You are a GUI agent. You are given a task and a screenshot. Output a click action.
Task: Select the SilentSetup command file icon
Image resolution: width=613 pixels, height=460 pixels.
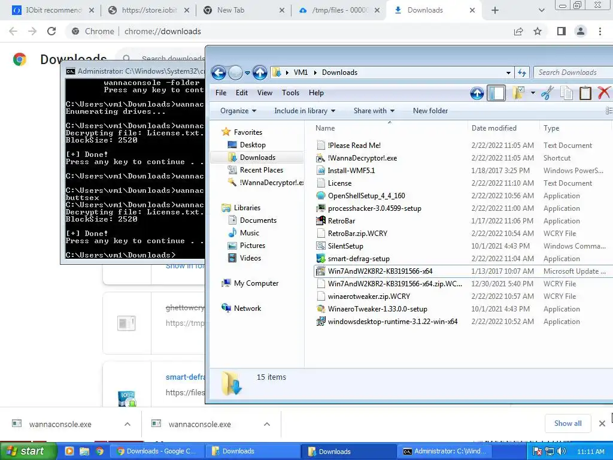321,246
